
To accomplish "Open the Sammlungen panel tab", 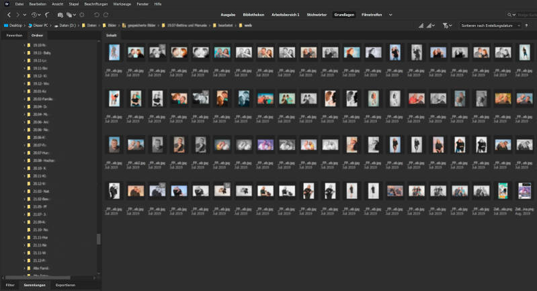I will (34, 285).
